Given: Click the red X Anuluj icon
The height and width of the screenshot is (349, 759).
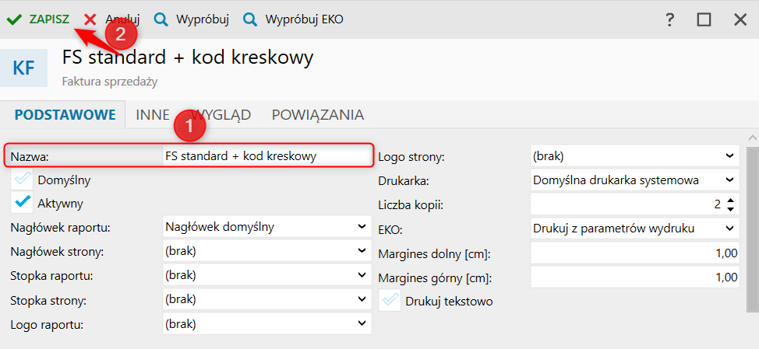Looking at the screenshot, I should pyautogui.click(x=91, y=19).
